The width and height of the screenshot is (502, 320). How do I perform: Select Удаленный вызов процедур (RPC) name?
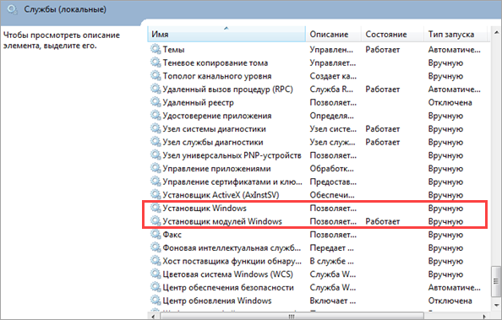(x=227, y=89)
